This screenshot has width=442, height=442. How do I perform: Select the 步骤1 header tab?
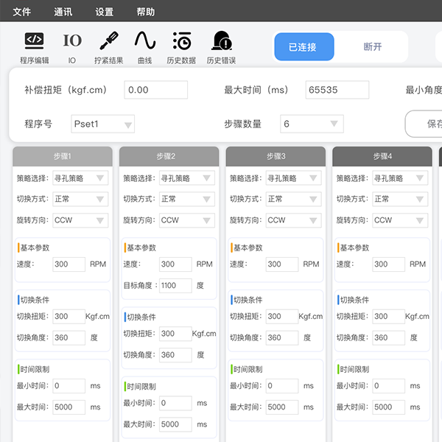(63, 156)
